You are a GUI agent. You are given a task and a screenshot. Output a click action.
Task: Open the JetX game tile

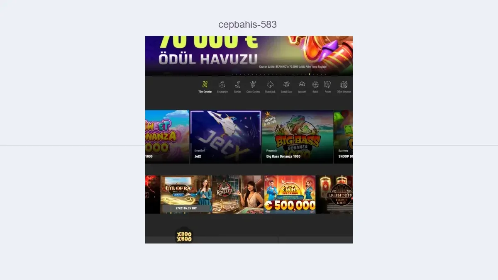[226, 137]
